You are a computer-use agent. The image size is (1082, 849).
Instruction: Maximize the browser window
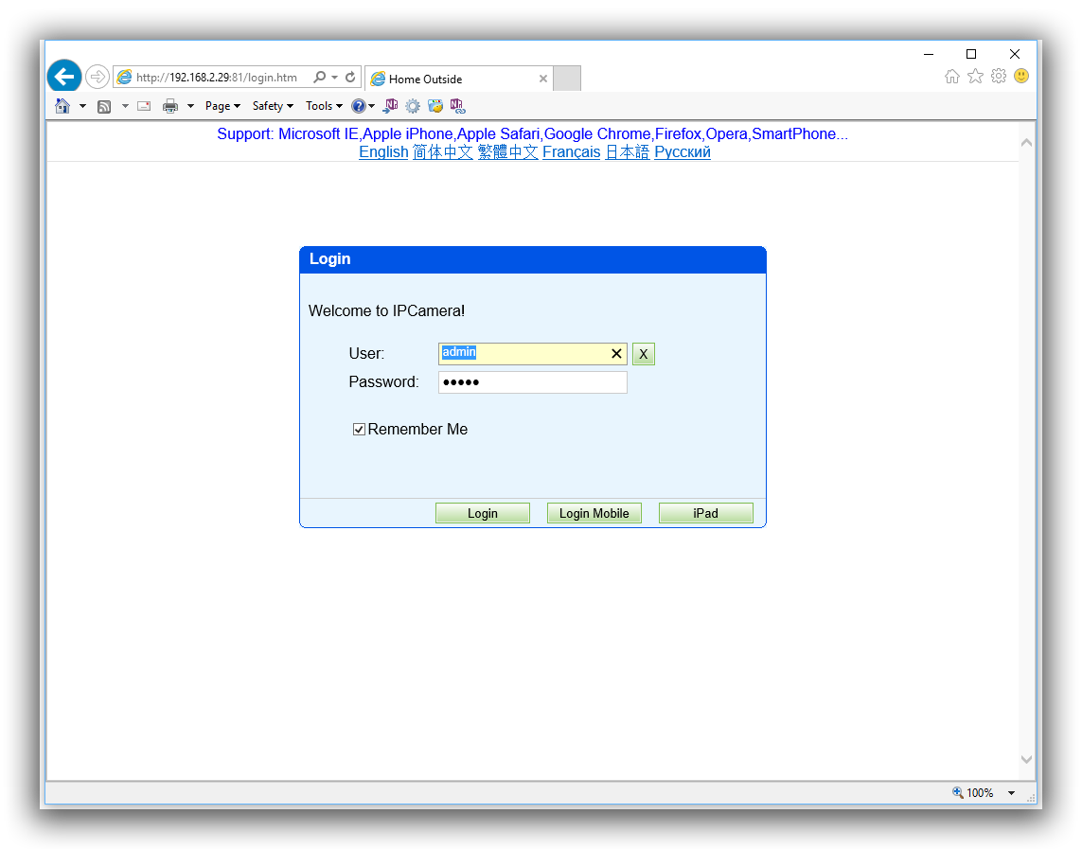point(971,54)
